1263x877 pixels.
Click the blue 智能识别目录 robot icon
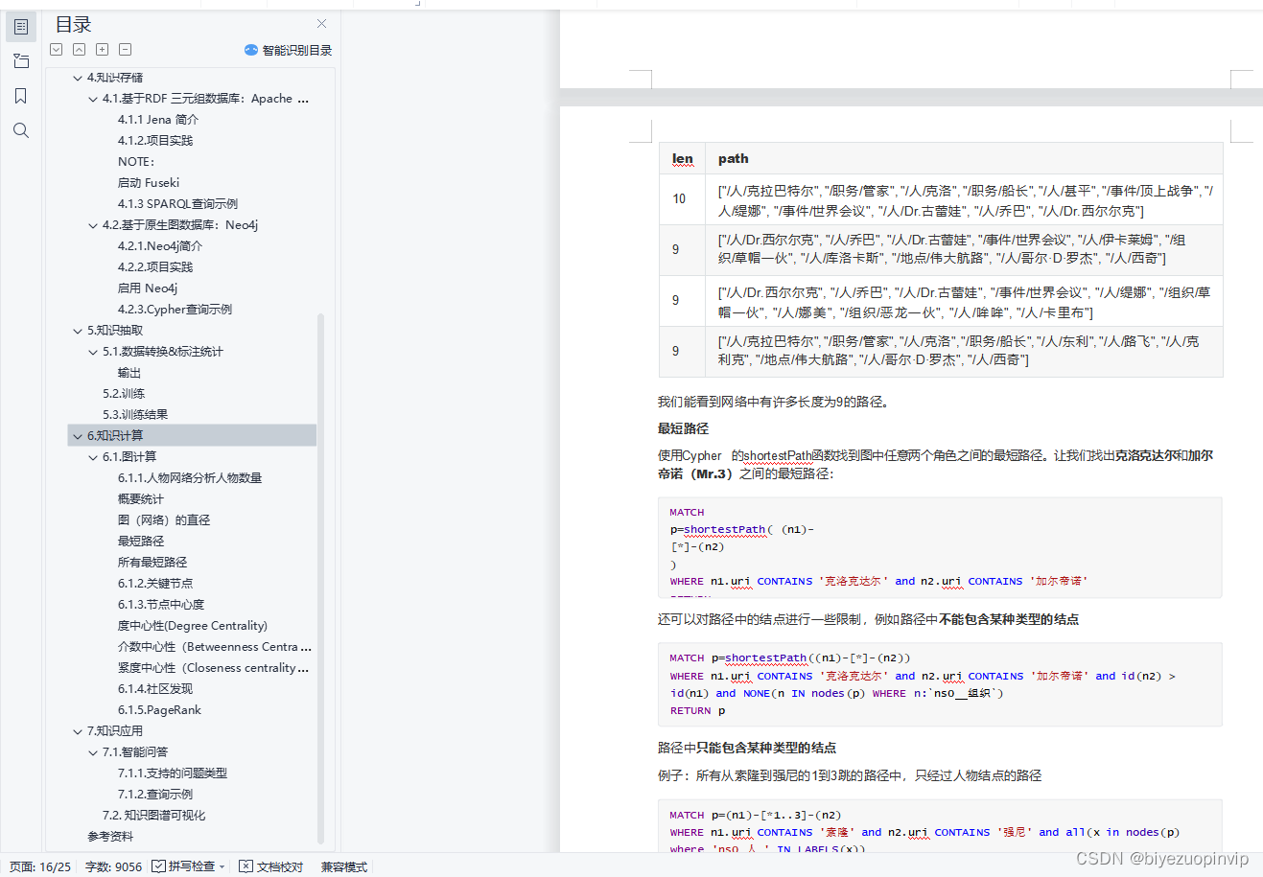(251, 50)
